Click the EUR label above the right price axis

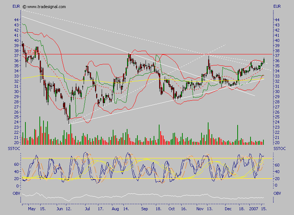pos(277,6)
